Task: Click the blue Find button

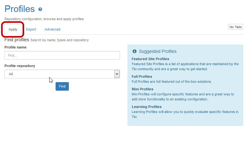Action: pos(62,86)
